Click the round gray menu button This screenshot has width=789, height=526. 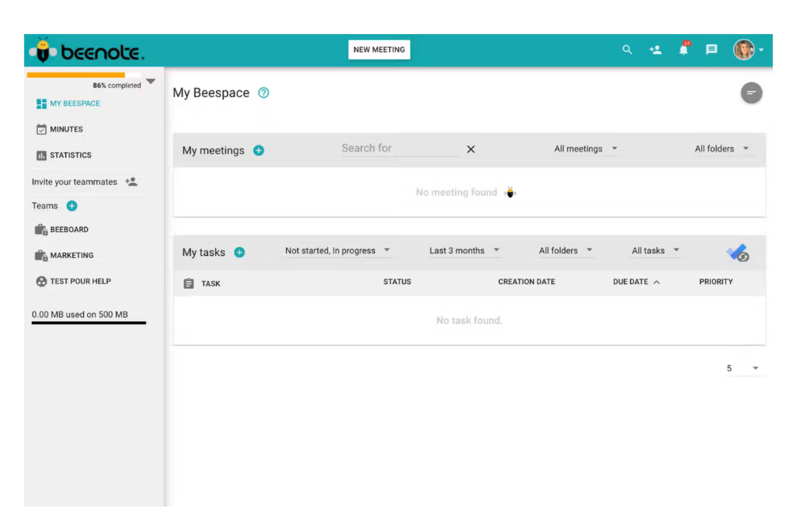[751, 93]
